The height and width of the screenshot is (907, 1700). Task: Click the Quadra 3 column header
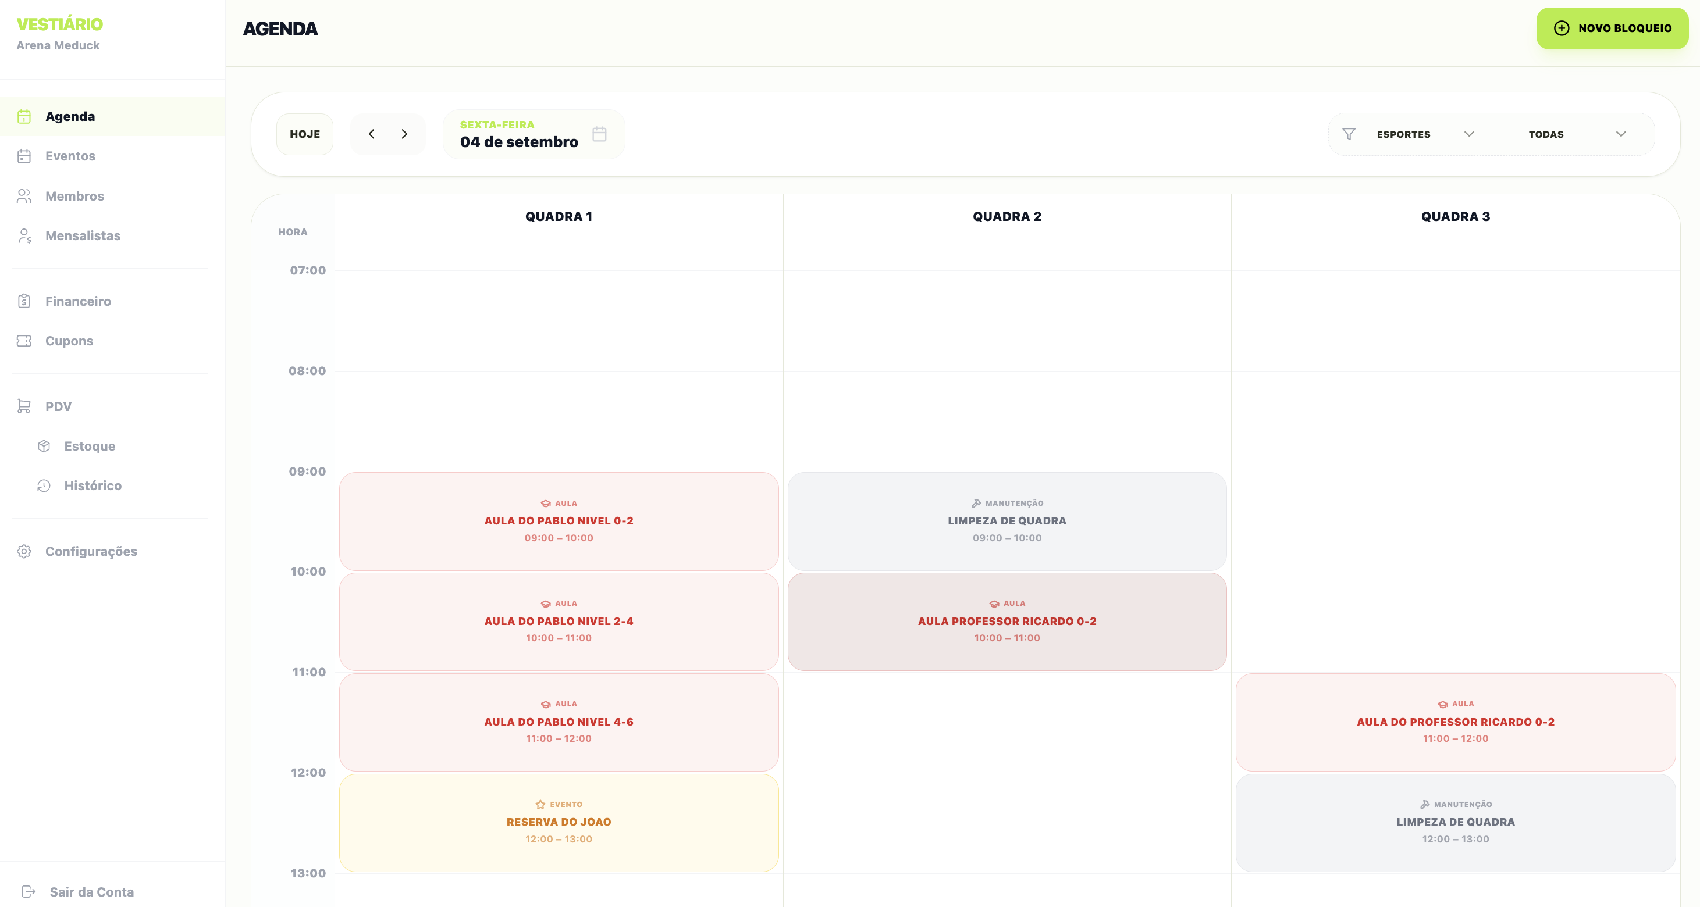pos(1456,216)
